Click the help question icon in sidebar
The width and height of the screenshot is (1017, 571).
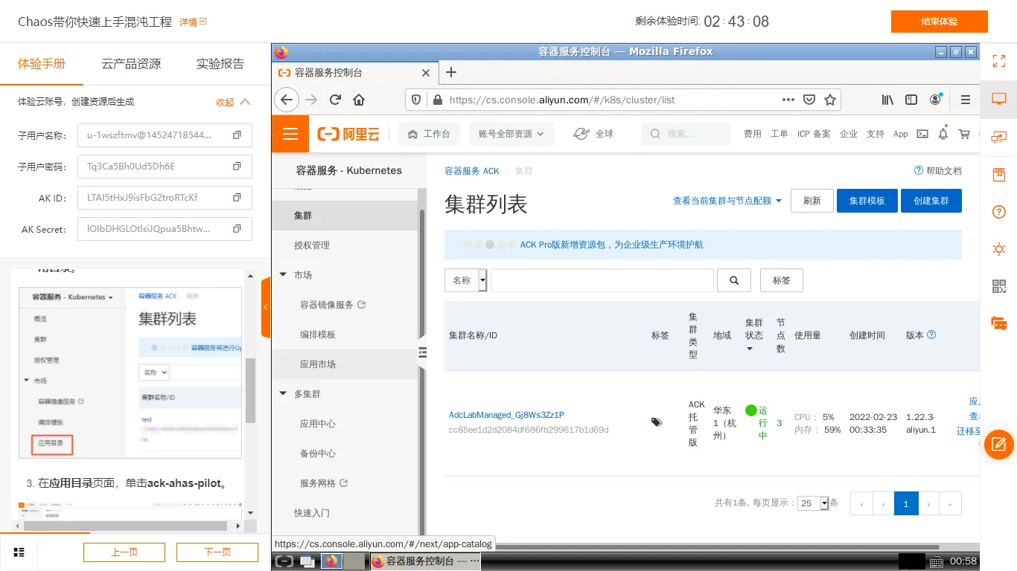click(999, 212)
